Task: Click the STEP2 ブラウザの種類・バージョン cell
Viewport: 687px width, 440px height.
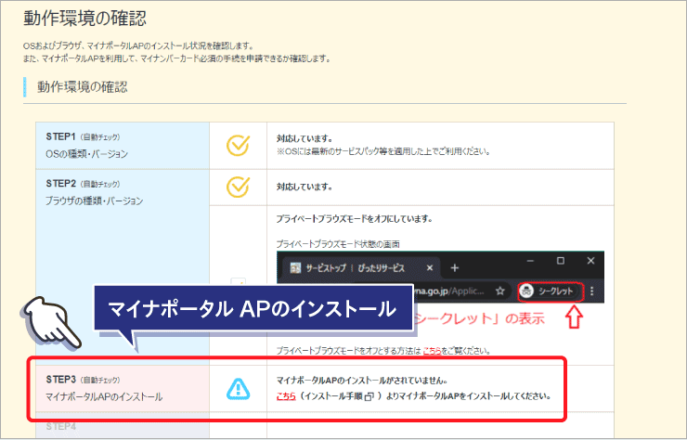Action: click(x=123, y=267)
